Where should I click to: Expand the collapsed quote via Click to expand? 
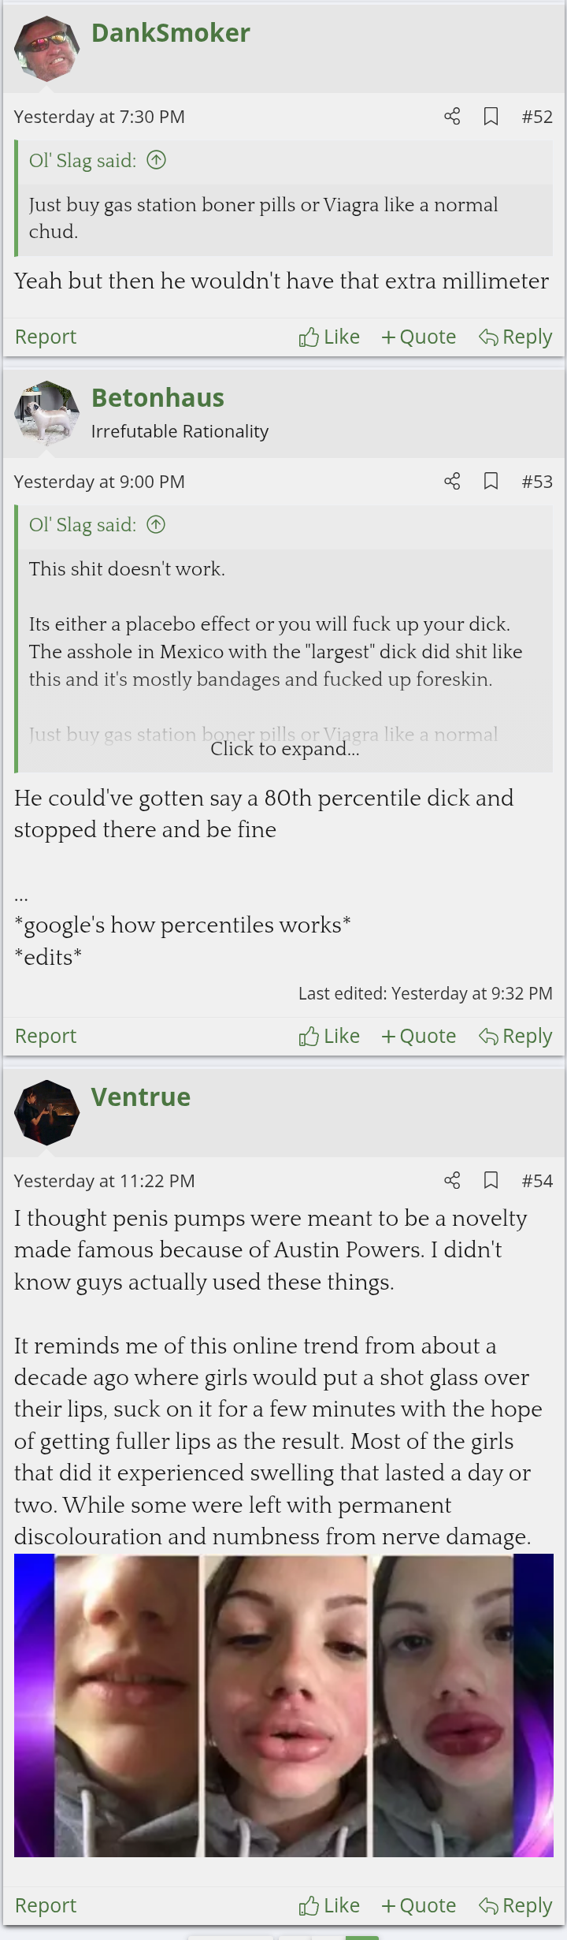pos(284,748)
